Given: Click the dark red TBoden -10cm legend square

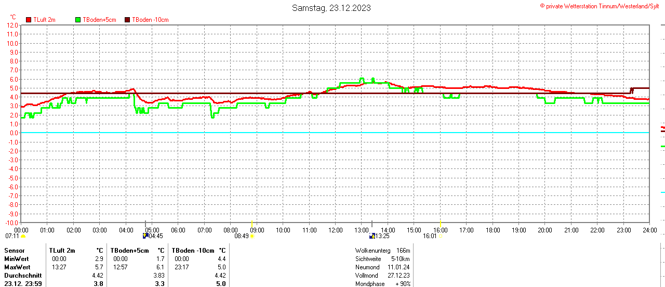Looking at the screenshot, I should click(x=127, y=20).
